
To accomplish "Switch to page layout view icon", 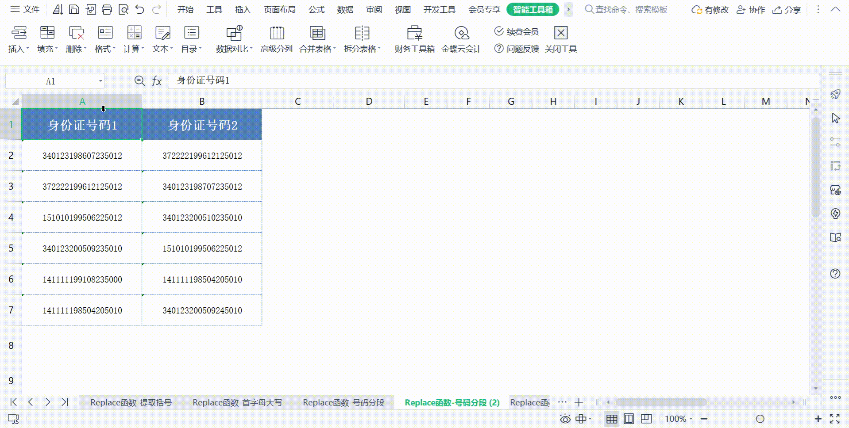I will pos(629,419).
